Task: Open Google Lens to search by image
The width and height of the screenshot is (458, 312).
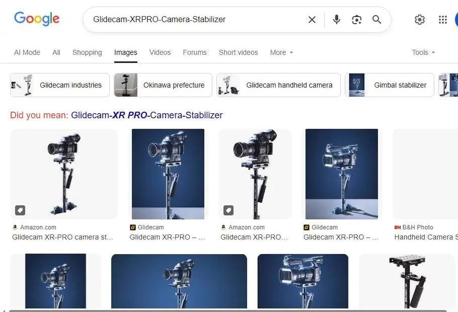Action: click(357, 20)
